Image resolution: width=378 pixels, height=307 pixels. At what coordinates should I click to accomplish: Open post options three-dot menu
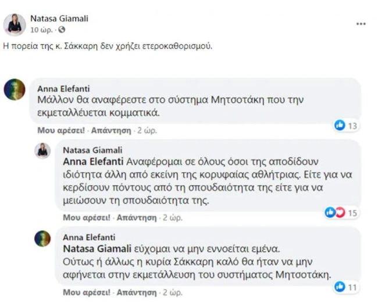361,24
